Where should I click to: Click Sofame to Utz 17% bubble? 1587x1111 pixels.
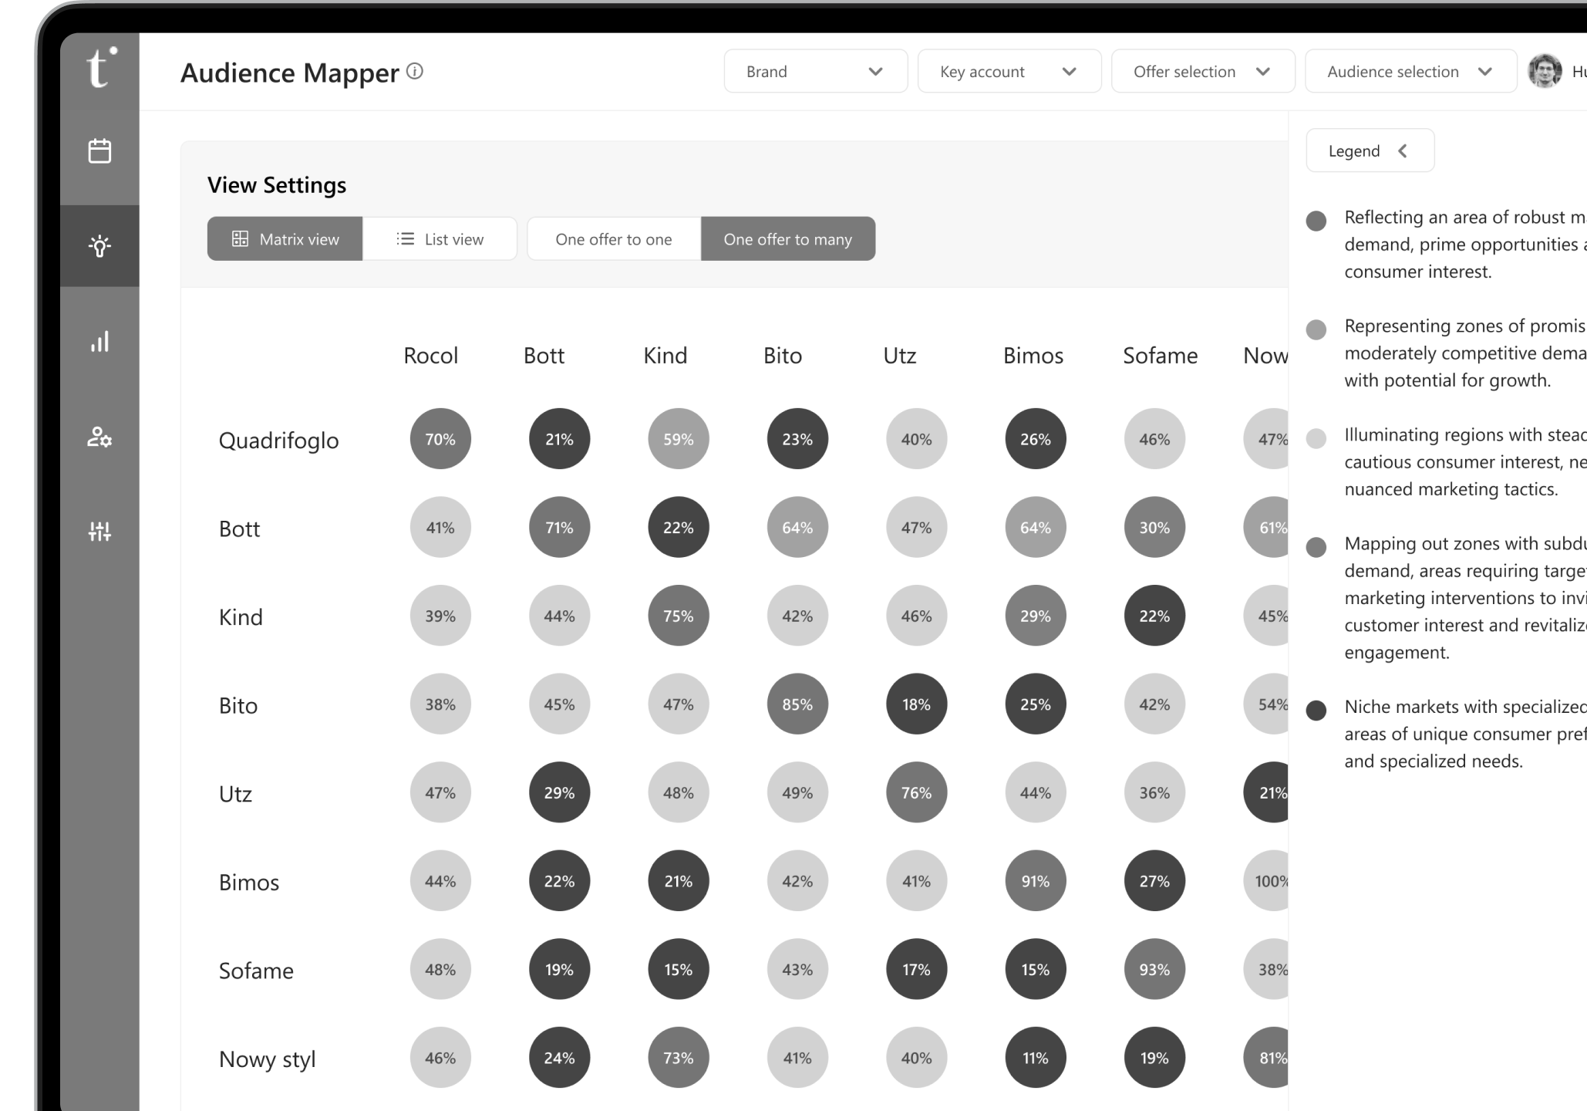916,969
